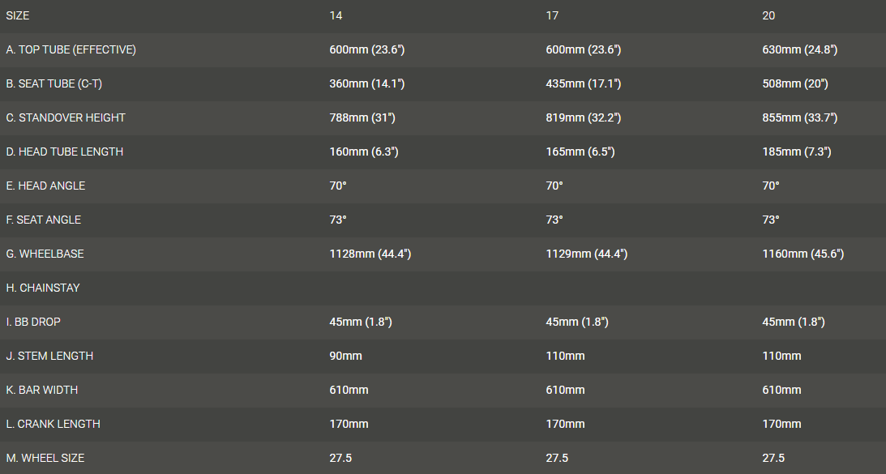This screenshot has width=886, height=474.
Task: Select the Bar Width row label
Action: (x=41, y=391)
